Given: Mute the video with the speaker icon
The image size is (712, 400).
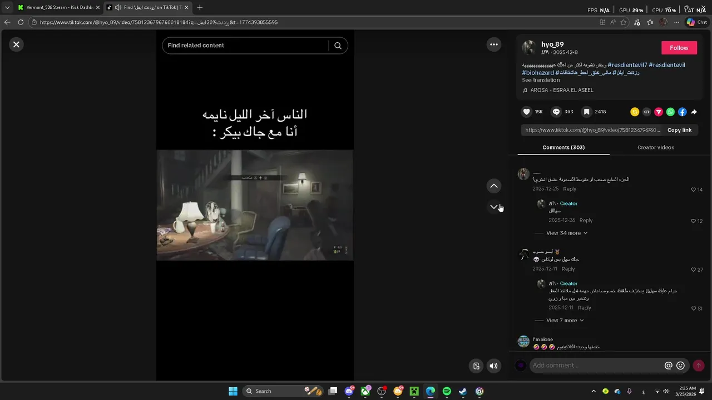Looking at the screenshot, I should pyautogui.click(x=493, y=366).
